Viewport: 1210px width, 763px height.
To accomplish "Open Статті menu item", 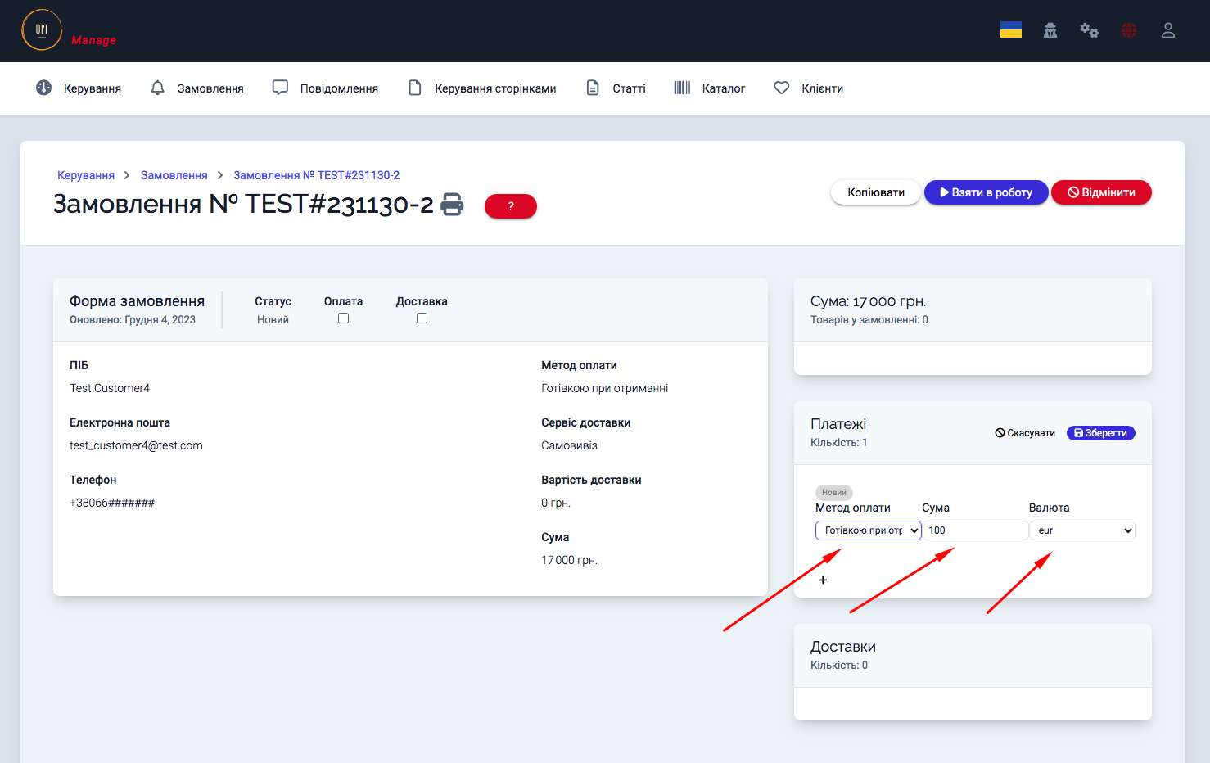I will click(629, 88).
